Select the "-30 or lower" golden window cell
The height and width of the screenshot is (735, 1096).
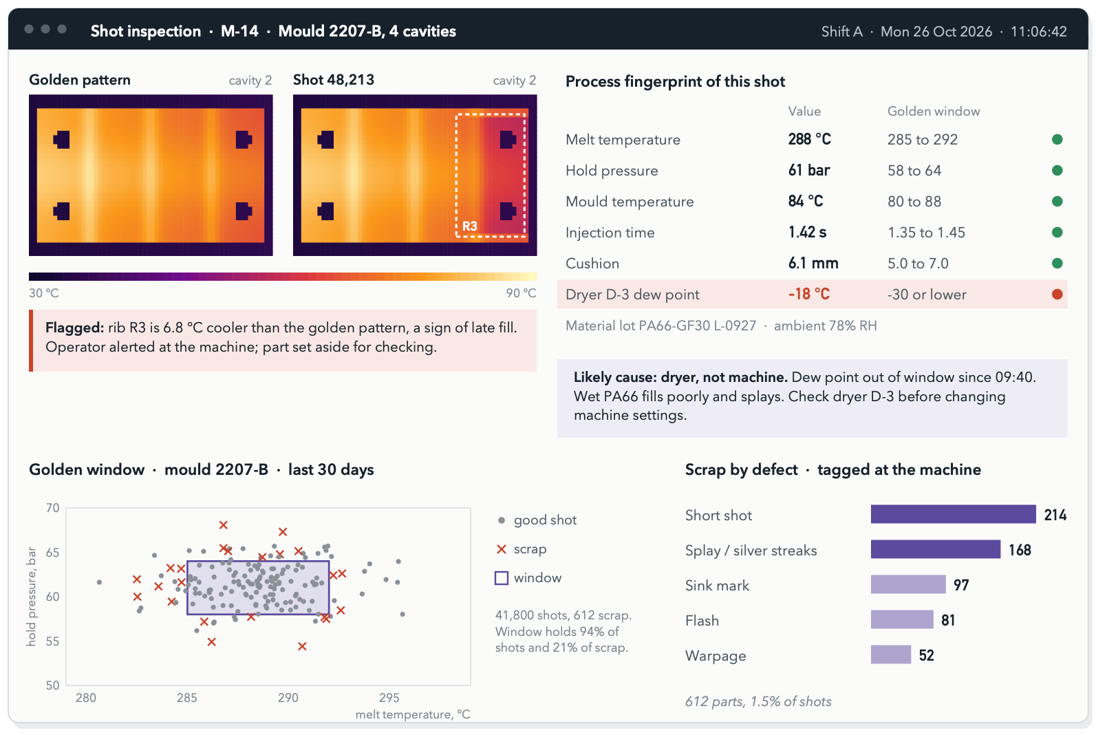[x=927, y=295]
